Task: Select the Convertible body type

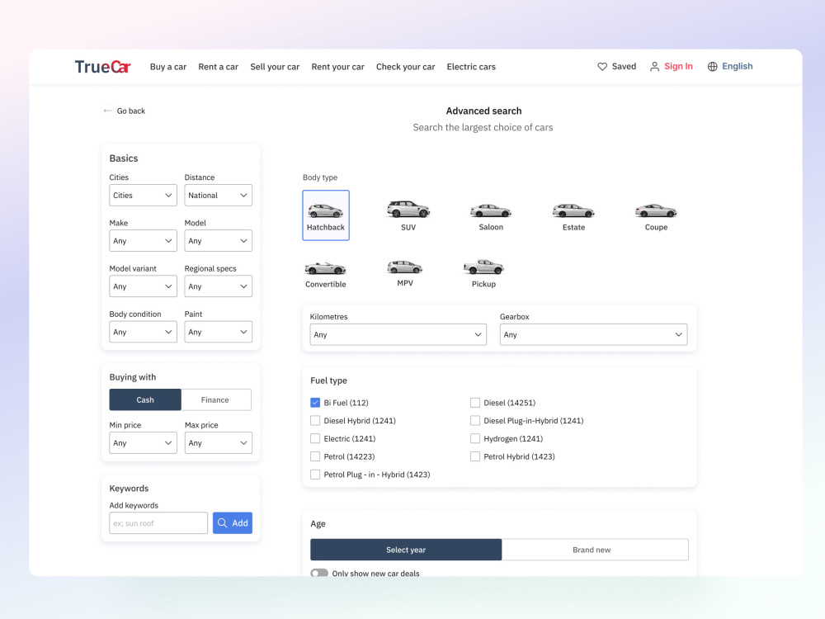Action: pos(326,274)
